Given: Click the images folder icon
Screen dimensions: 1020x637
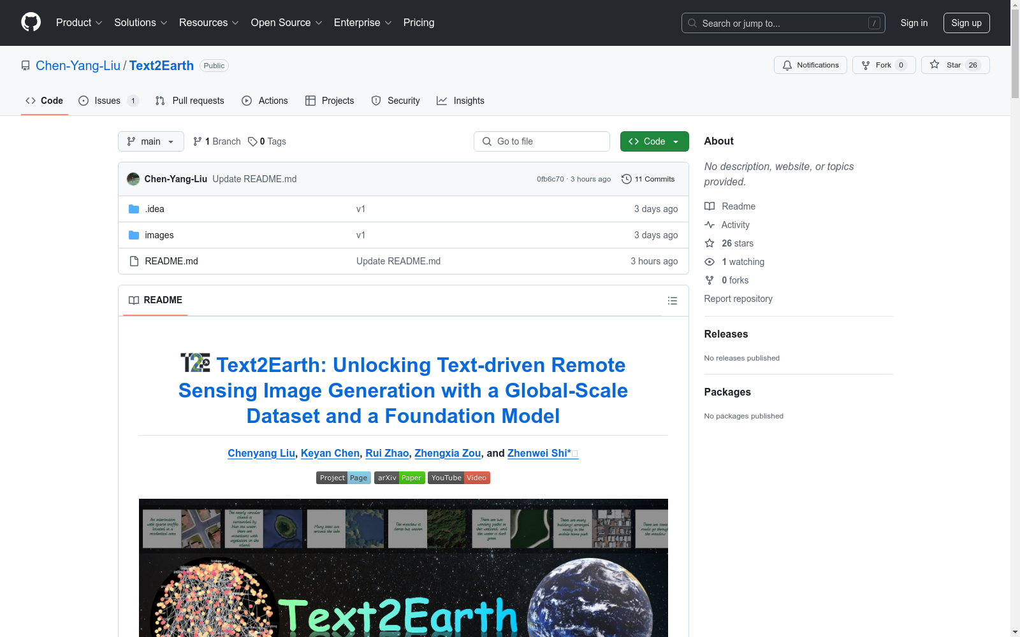Looking at the screenshot, I should 134,235.
